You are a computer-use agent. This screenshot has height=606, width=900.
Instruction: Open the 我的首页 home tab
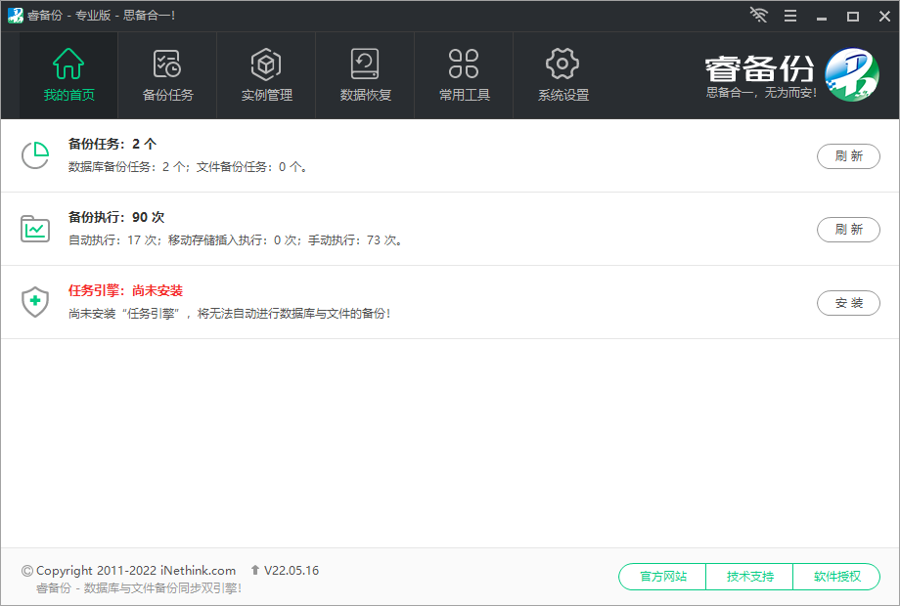point(68,75)
